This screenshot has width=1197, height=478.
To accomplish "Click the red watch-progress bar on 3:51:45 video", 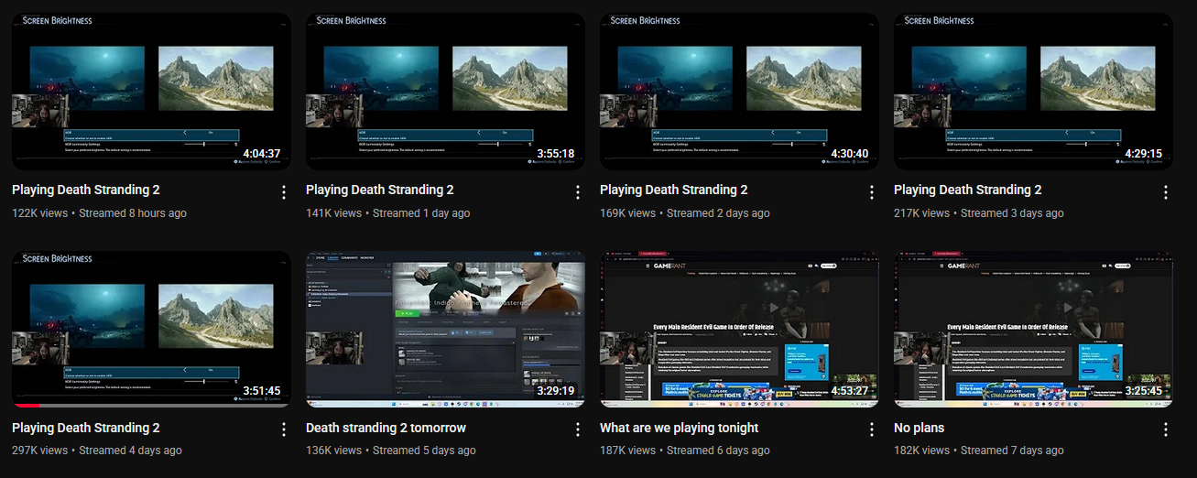I will pos(27,405).
